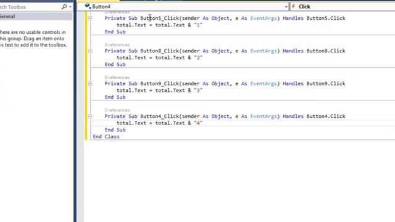395x222 pixels.
Task: Click the toolbox search magnifier icon
Action: [x=64, y=7]
